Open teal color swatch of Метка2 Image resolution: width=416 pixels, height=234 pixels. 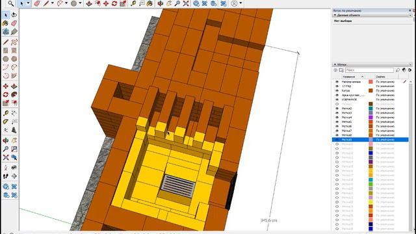pos(370,109)
